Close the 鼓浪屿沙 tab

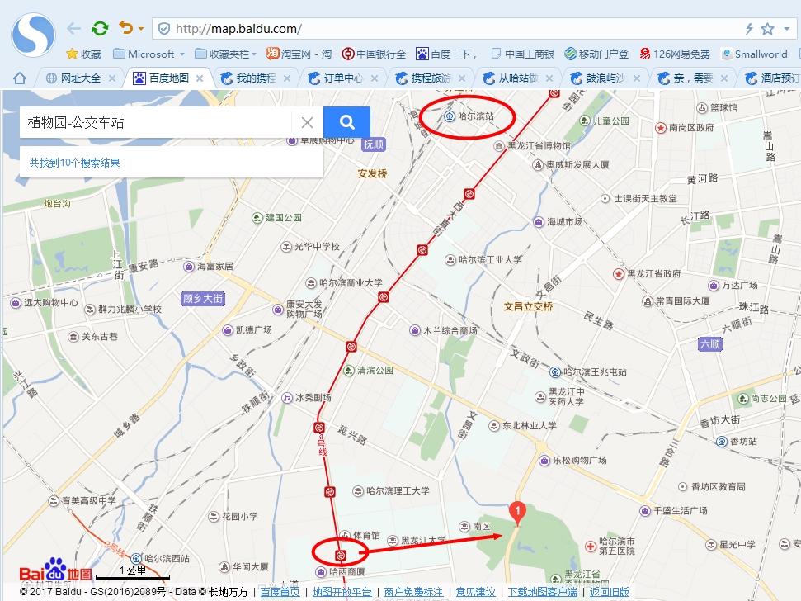pyautogui.click(x=637, y=78)
